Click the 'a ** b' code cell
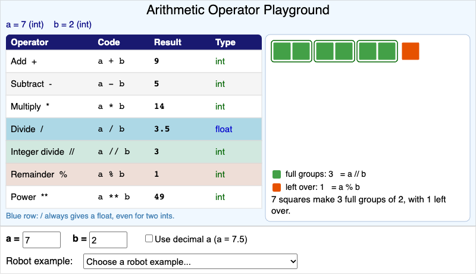This screenshot has height=275, width=476. point(114,196)
